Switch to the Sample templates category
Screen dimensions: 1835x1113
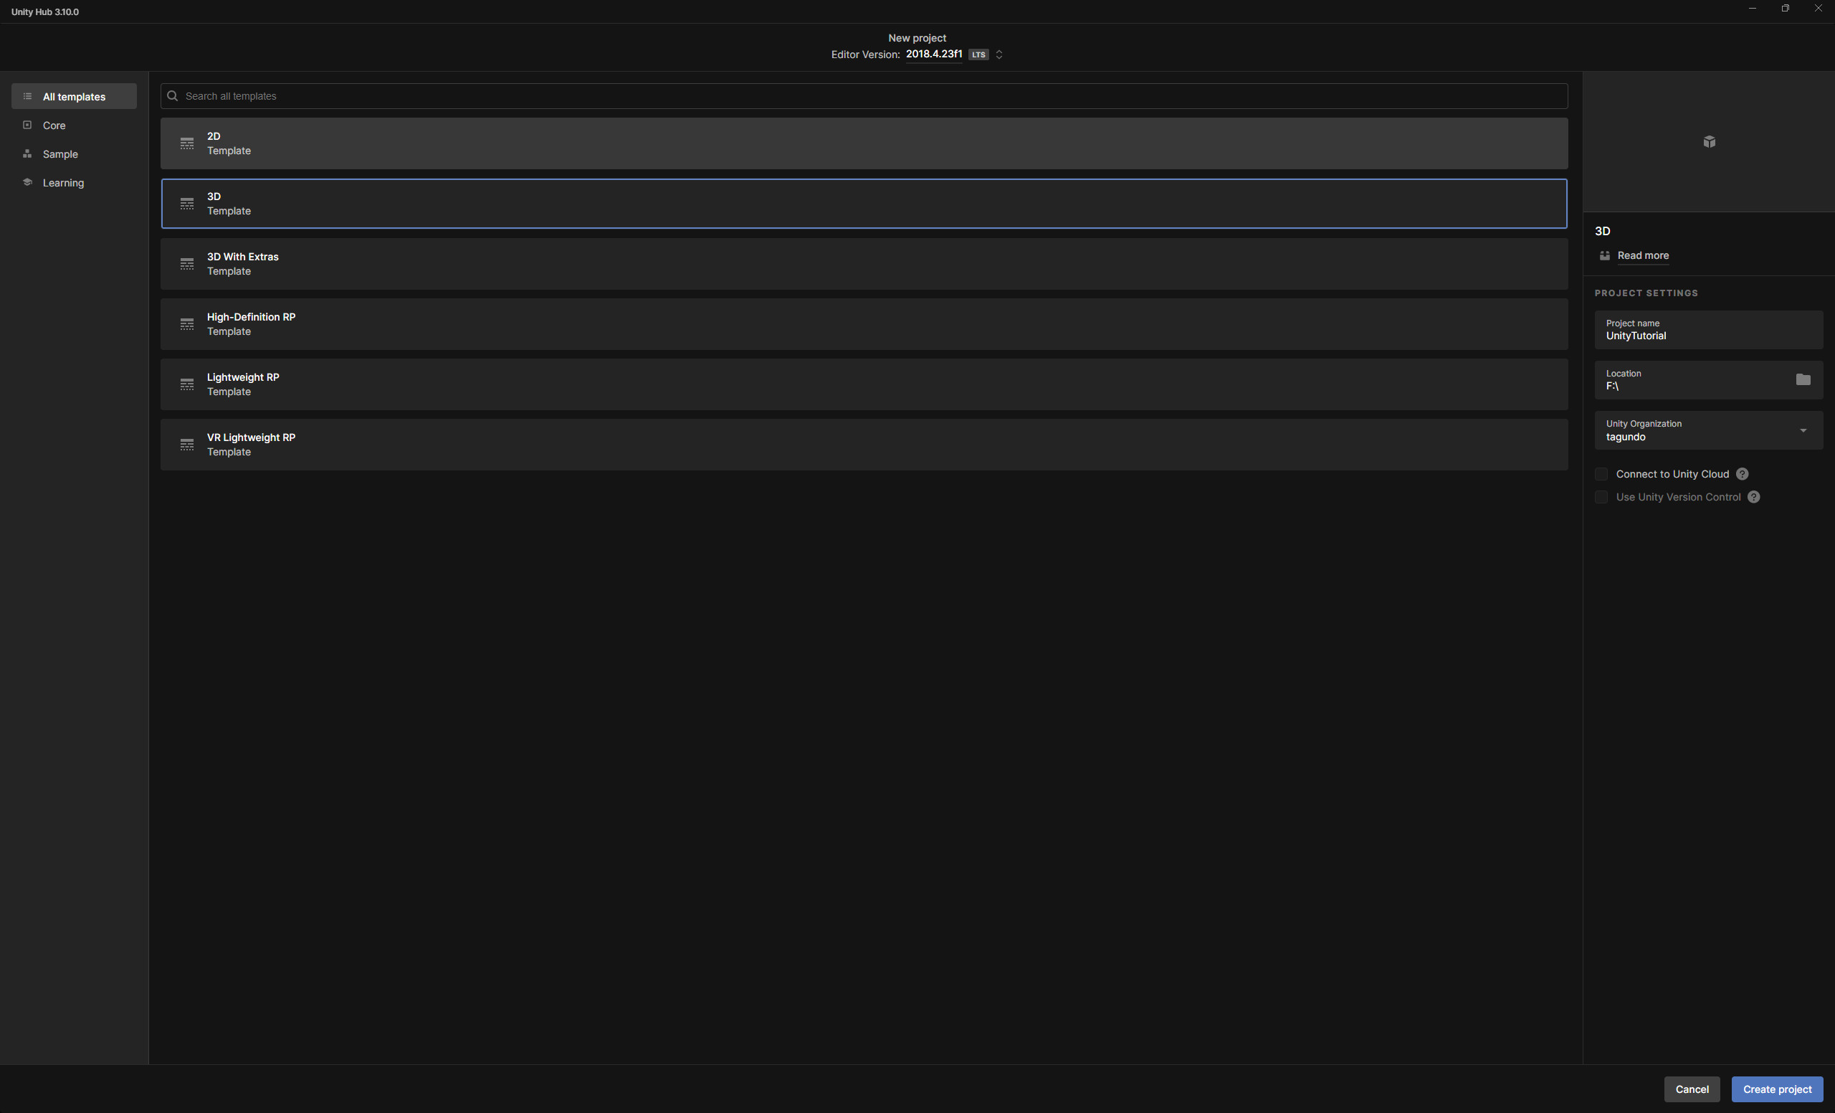pyautogui.click(x=60, y=154)
